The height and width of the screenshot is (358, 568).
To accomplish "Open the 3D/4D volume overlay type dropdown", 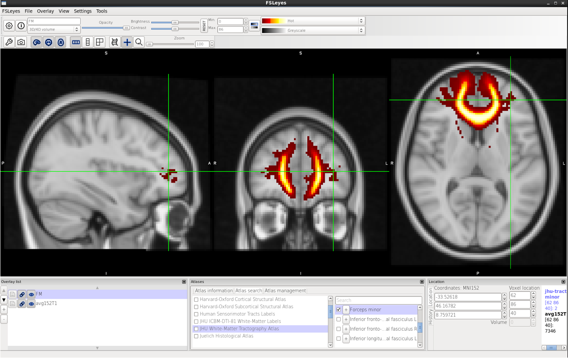I will tap(54, 29).
